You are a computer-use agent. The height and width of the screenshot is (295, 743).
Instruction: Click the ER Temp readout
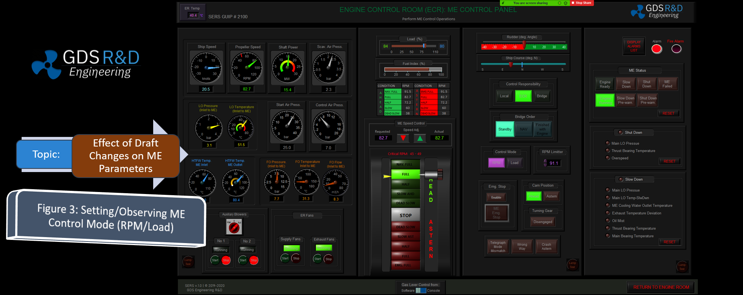click(x=193, y=16)
